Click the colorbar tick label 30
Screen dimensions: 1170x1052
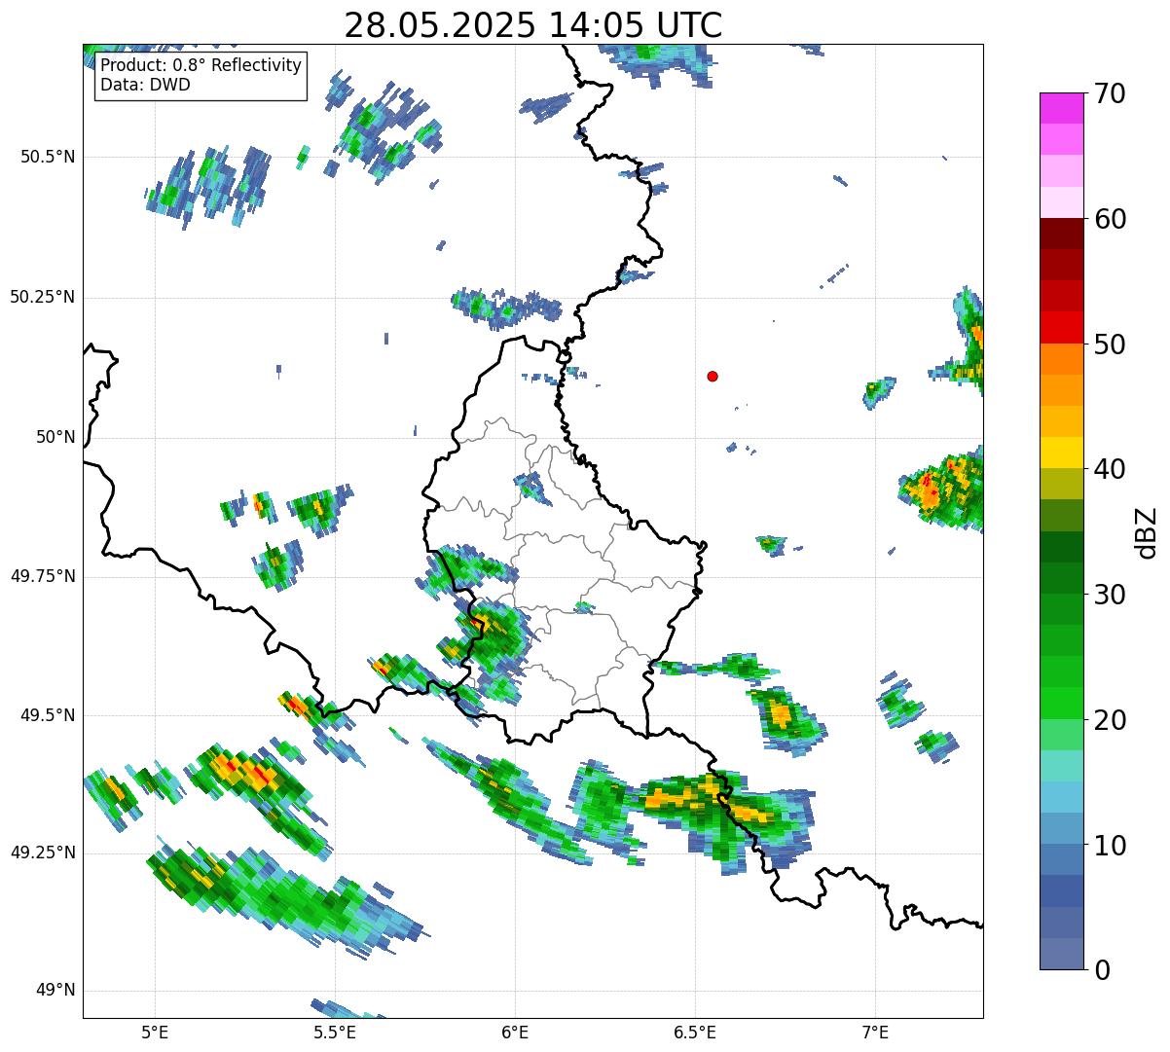tap(1110, 595)
